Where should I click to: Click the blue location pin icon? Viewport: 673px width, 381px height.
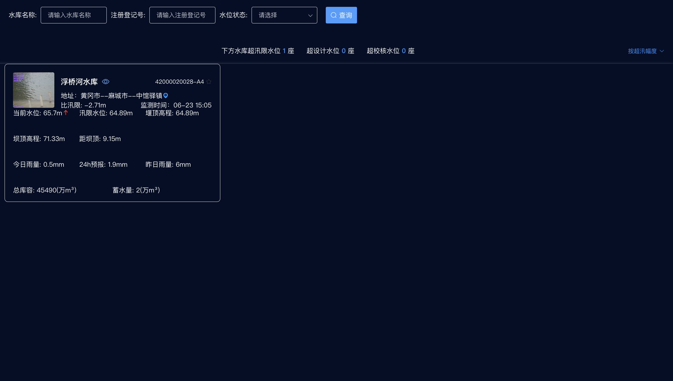pos(166,95)
